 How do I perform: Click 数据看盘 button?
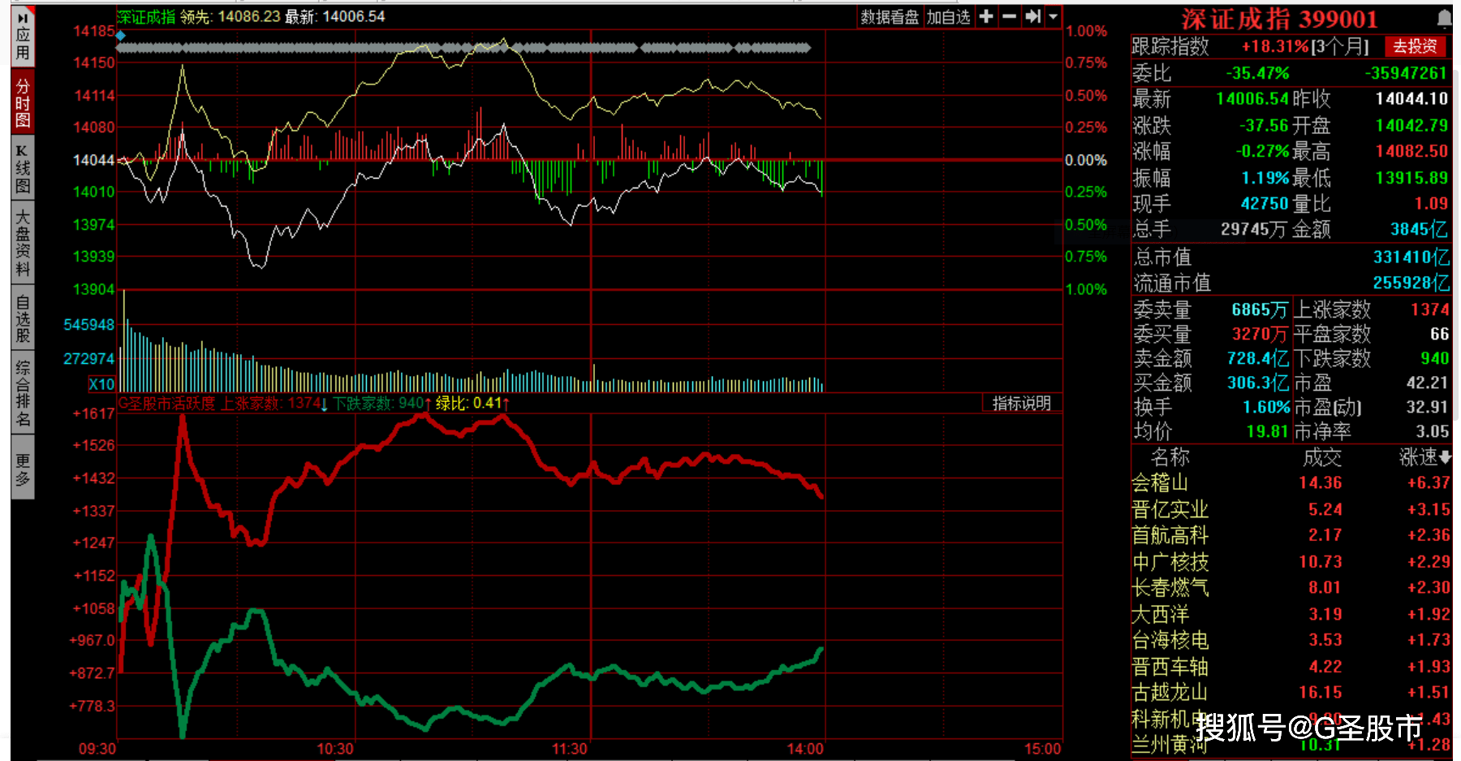[890, 17]
